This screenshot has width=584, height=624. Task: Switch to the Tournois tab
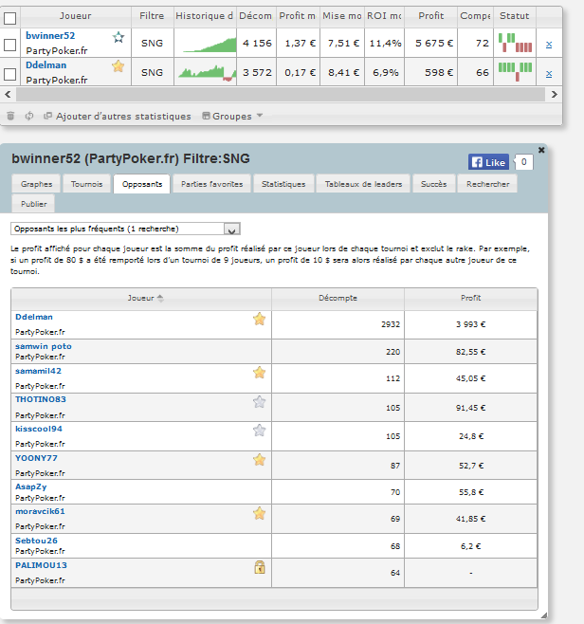(86, 184)
